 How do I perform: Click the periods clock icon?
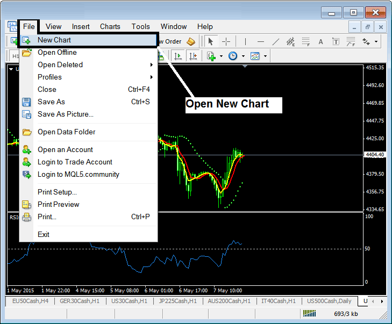coord(233,56)
